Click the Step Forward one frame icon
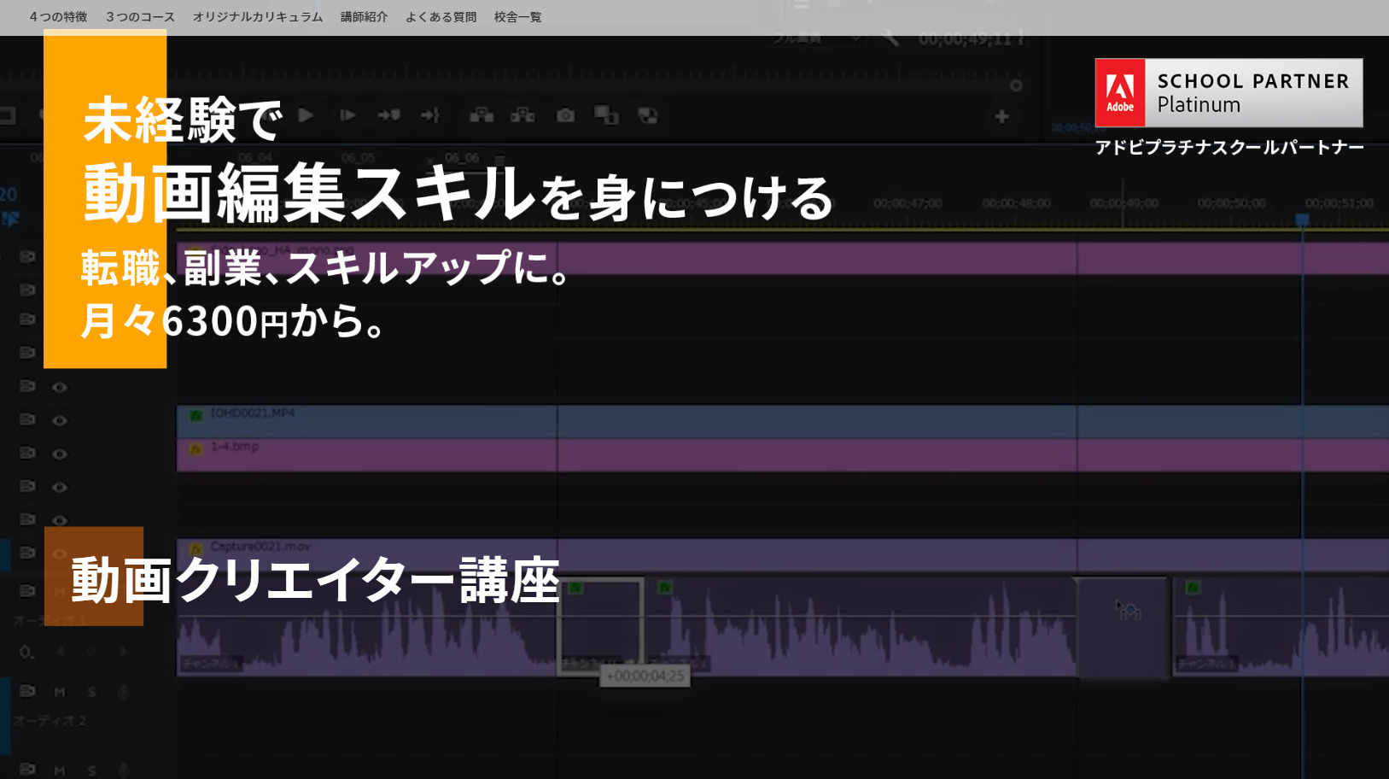Viewport: 1389px width, 779px height. 347,115
